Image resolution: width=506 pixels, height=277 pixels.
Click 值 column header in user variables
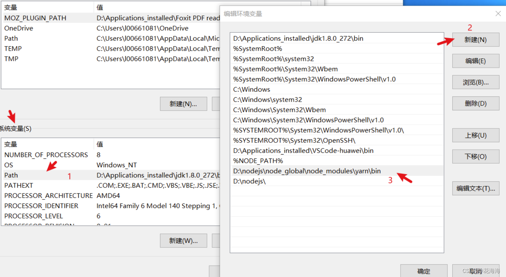click(x=157, y=7)
